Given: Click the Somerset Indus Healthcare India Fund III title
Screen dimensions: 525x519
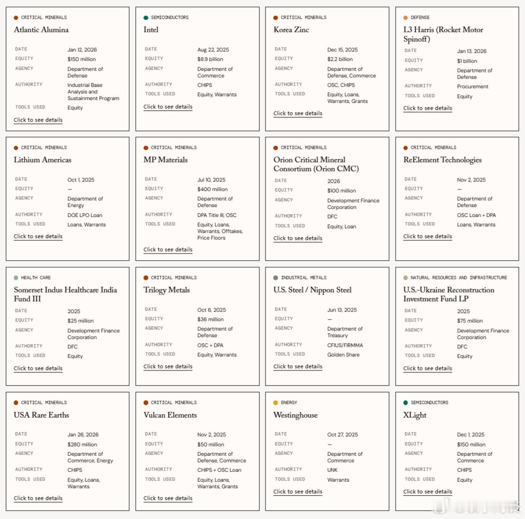Looking at the screenshot, I should point(65,294).
